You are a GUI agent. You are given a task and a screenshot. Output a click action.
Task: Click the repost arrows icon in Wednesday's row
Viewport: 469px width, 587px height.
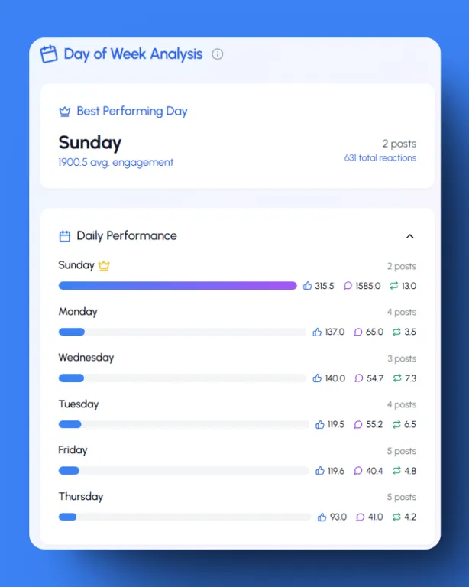[397, 378]
